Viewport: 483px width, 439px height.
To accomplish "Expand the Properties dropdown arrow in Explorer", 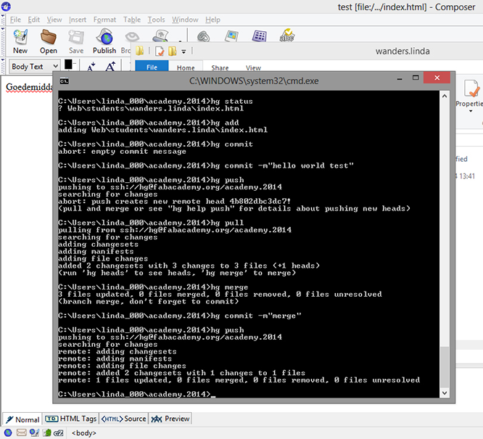I will pos(471,111).
